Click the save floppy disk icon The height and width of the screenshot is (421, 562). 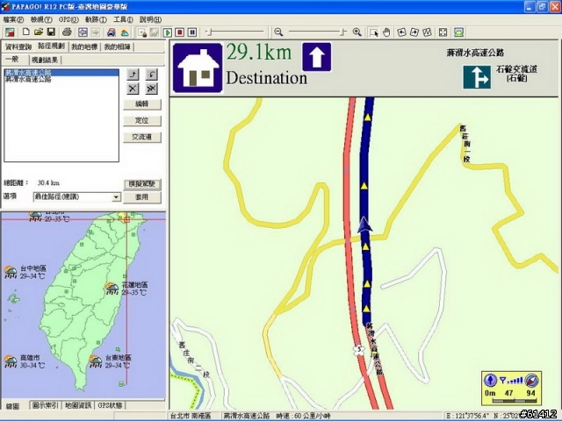[51, 32]
